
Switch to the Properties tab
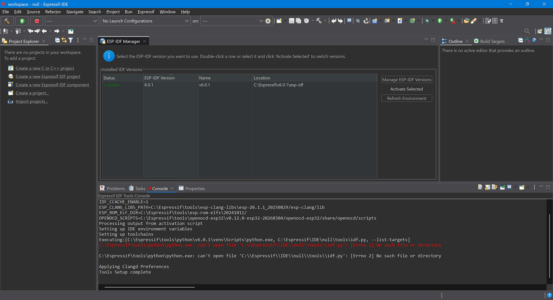[x=192, y=188]
